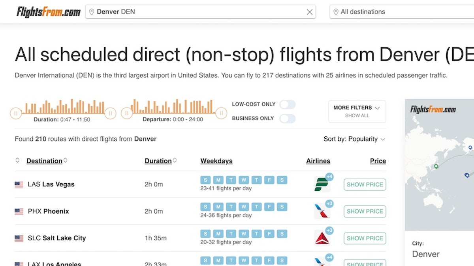Viewport: 474px width, 266px height.
Task: Enable the Low-cost only toggle
Action: pos(288,104)
